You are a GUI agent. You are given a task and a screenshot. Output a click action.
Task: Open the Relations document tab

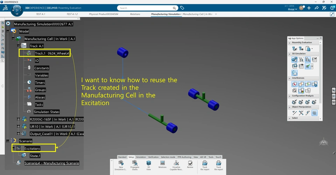(x=135, y=14)
